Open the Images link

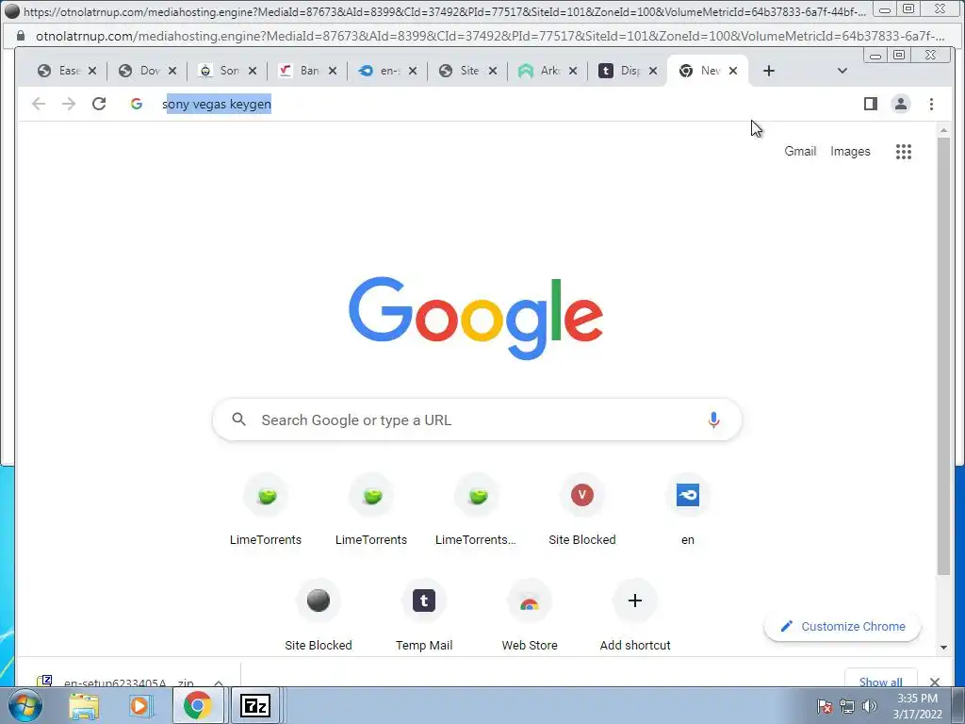[x=850, y=152]
